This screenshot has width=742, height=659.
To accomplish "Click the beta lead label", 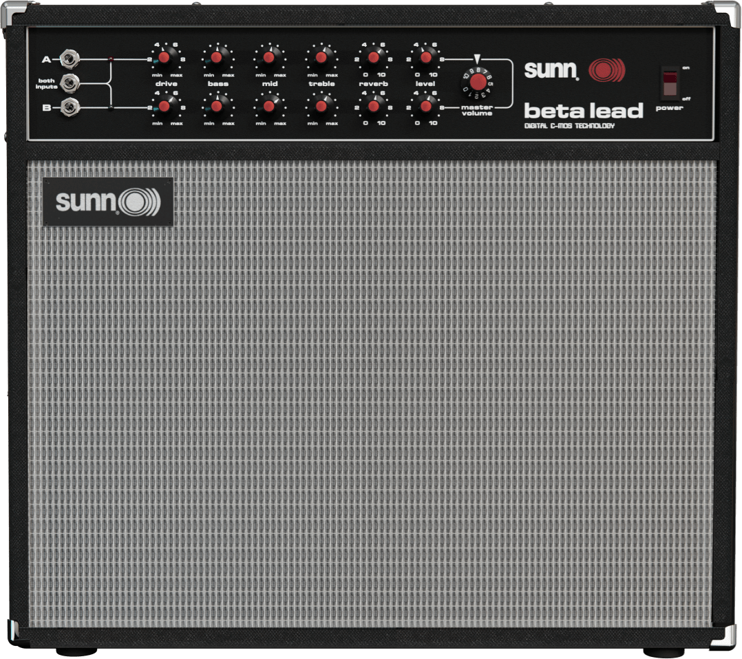I will click(x=582, y=110).
